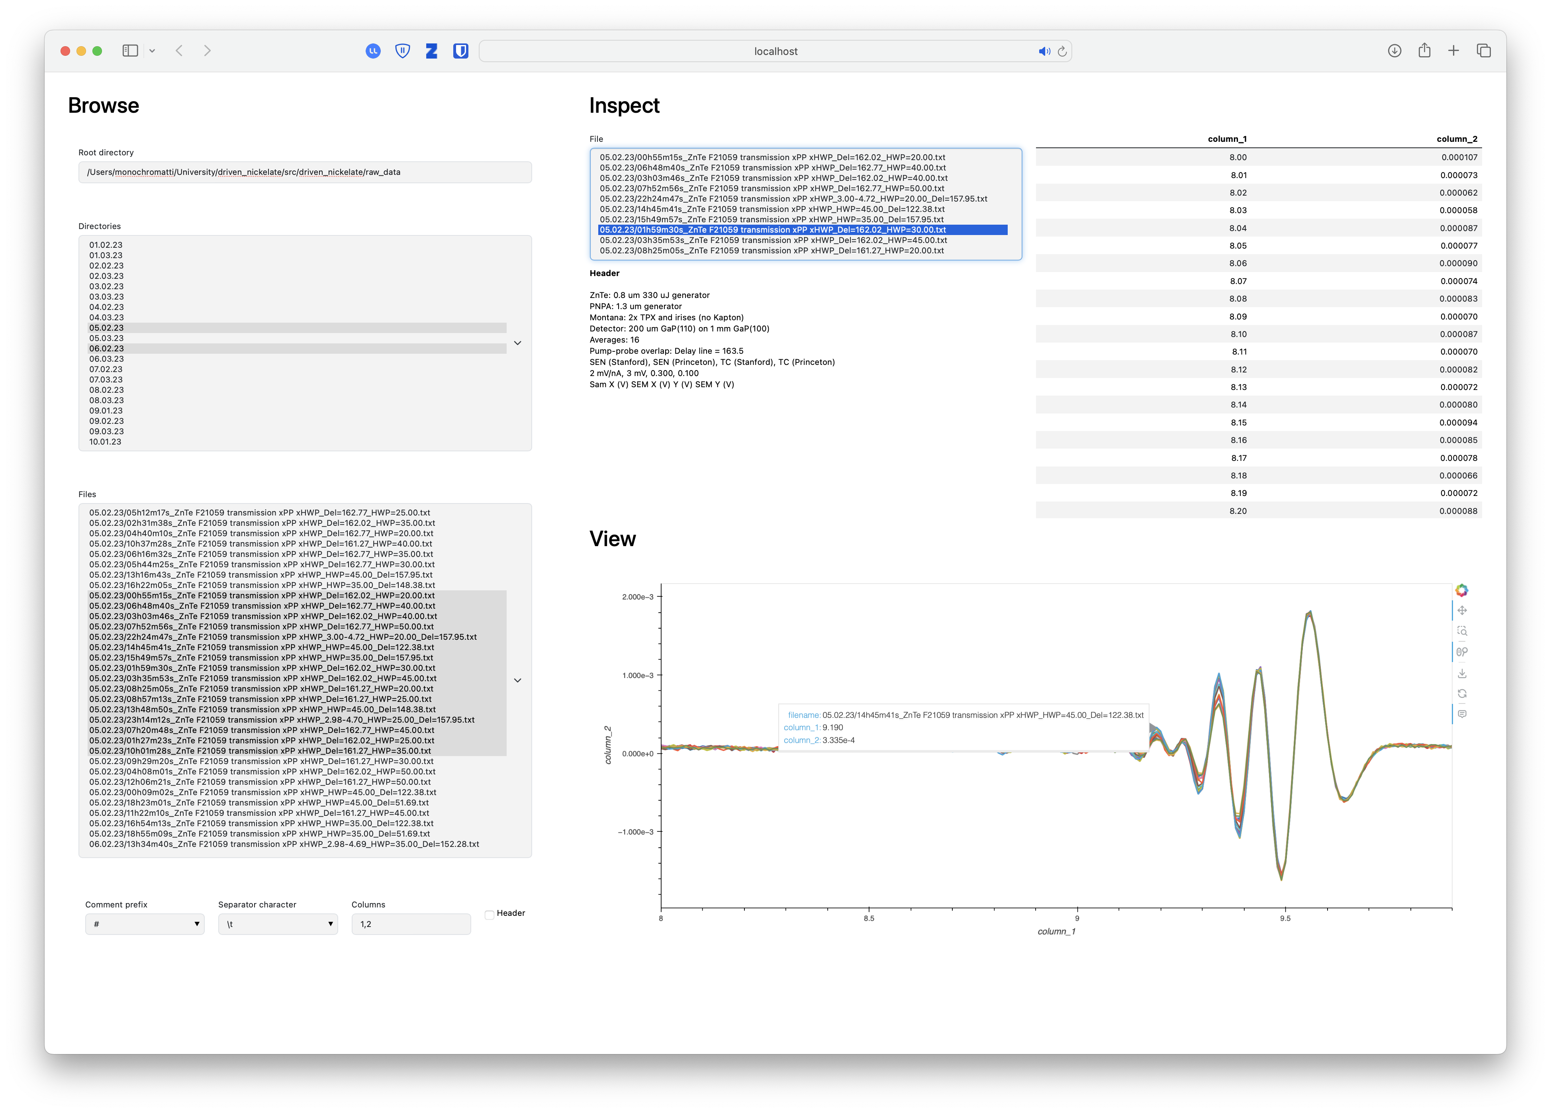Enable the Header checkbox

click(490, 915)
